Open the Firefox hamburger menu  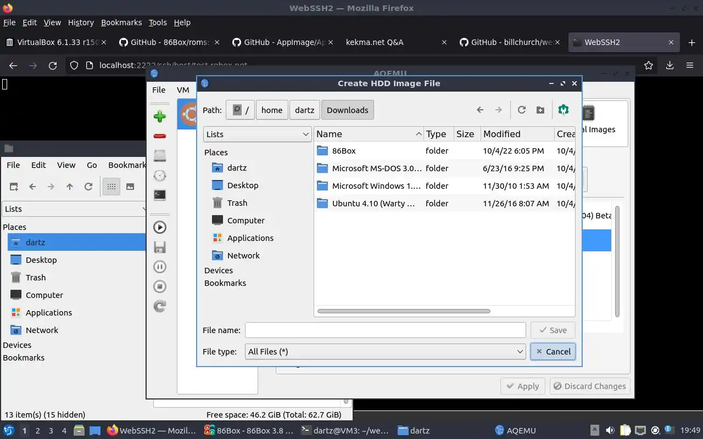pyautogui.click(x=690, y=65)
